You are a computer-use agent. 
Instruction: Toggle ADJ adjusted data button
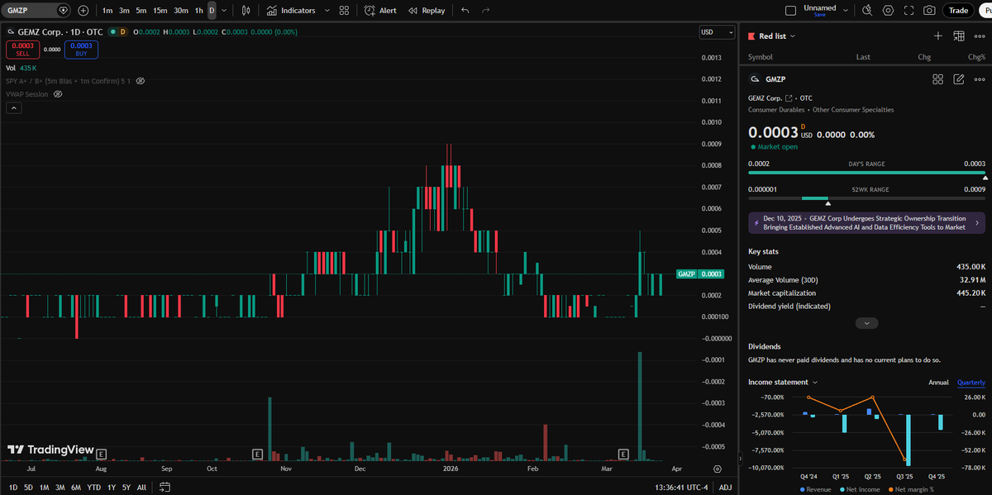pos(725,488)
